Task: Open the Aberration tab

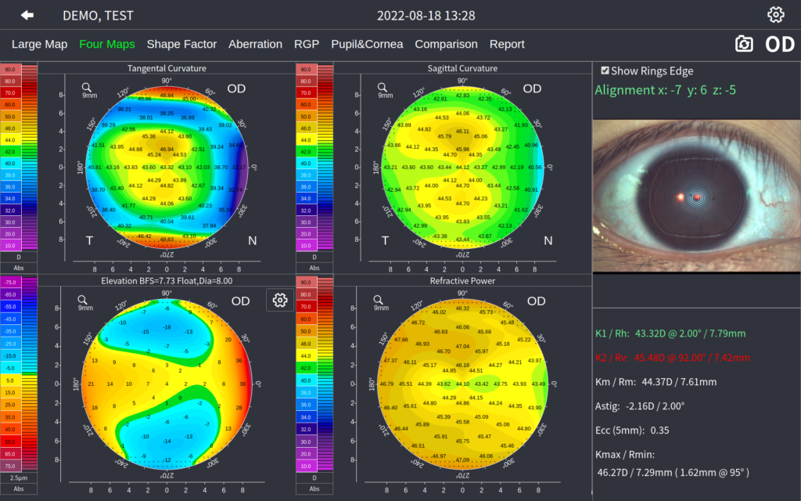Action: click(255, 44)
